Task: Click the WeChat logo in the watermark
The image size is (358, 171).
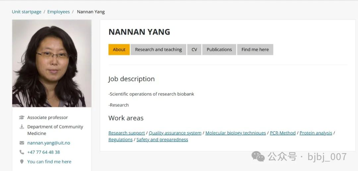Action: (258, 157)
